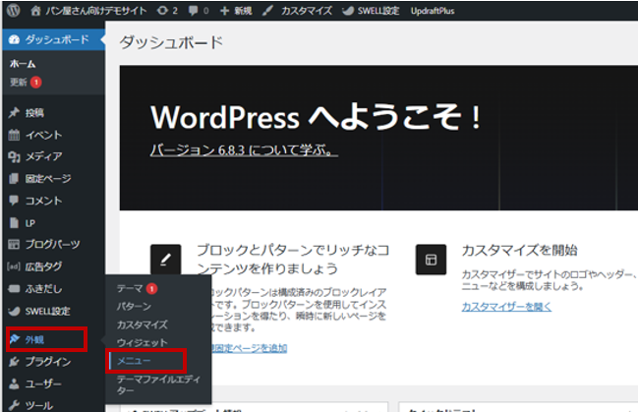Click the person icon for ユーザー

(x=14, y=383)
